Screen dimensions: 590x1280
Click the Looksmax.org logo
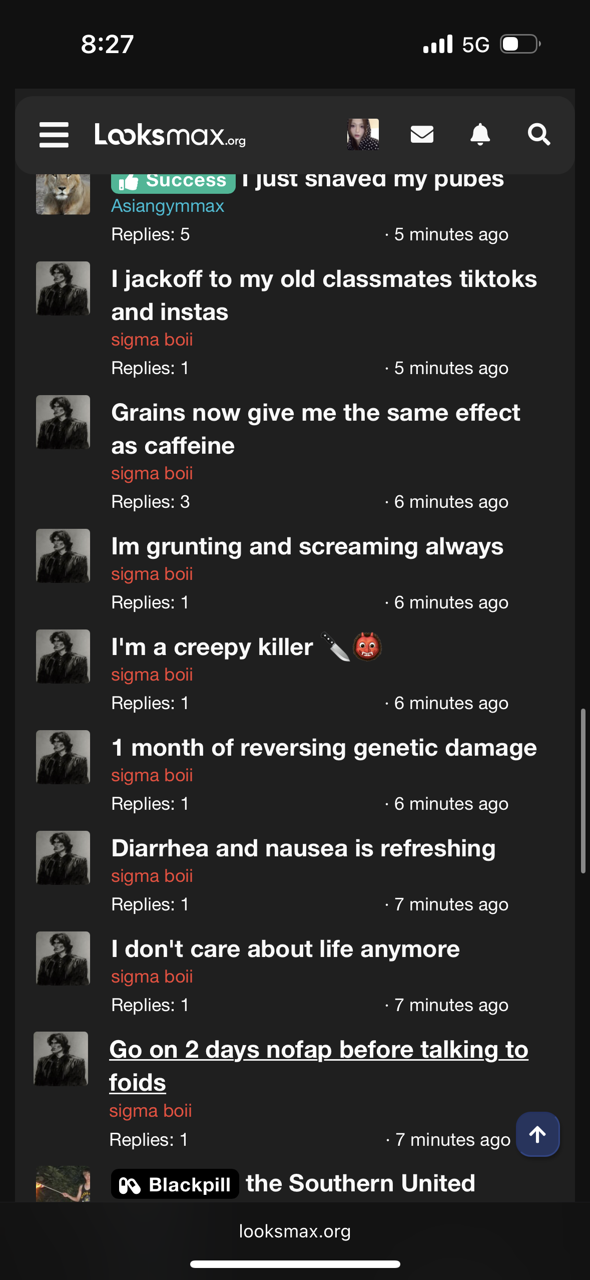click(170, 135)
